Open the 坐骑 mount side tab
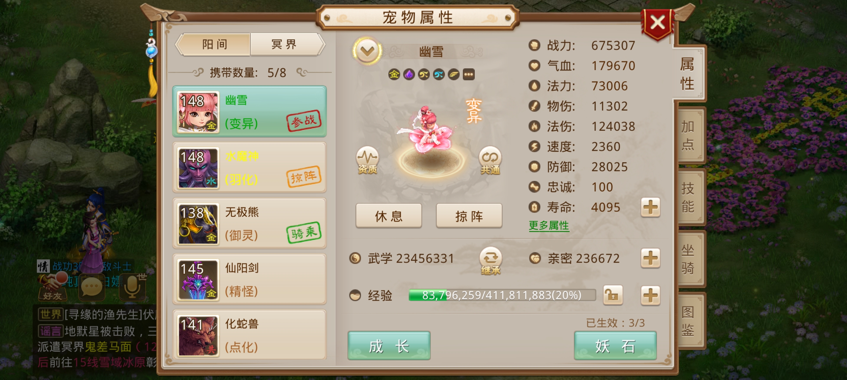The width and height of the screenshot is (847, 380). [689, 259]
